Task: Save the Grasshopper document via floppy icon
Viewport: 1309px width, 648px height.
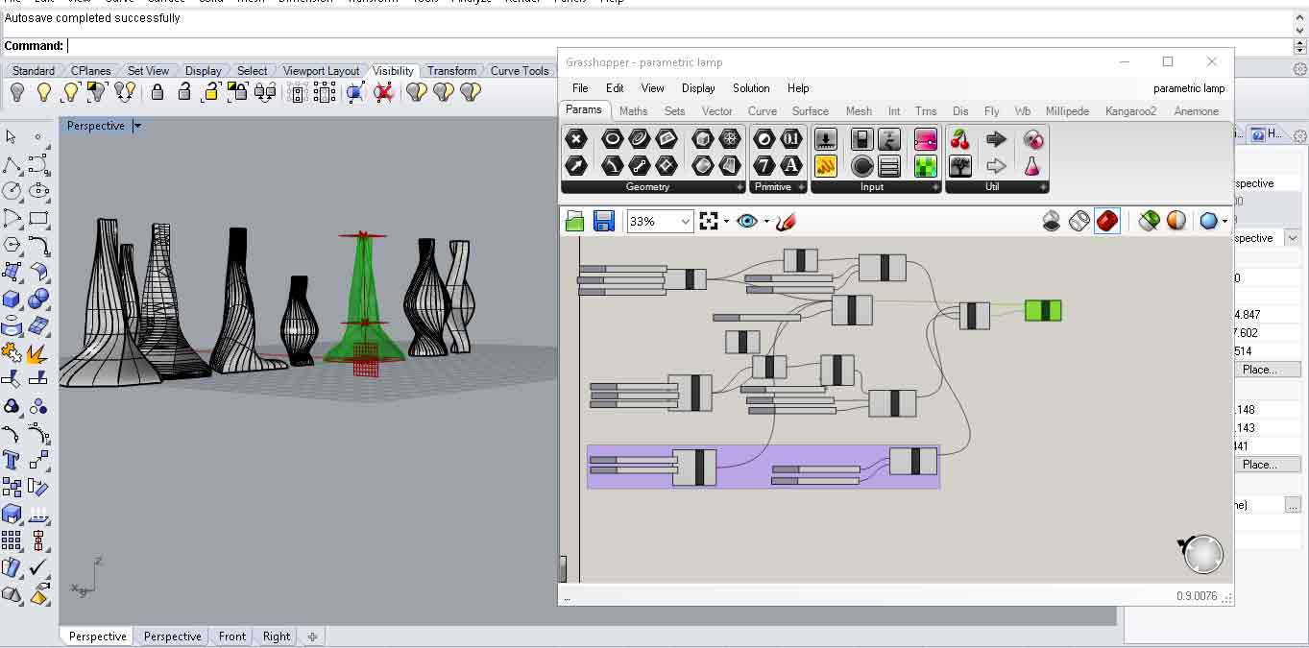Action: (603, 222)
